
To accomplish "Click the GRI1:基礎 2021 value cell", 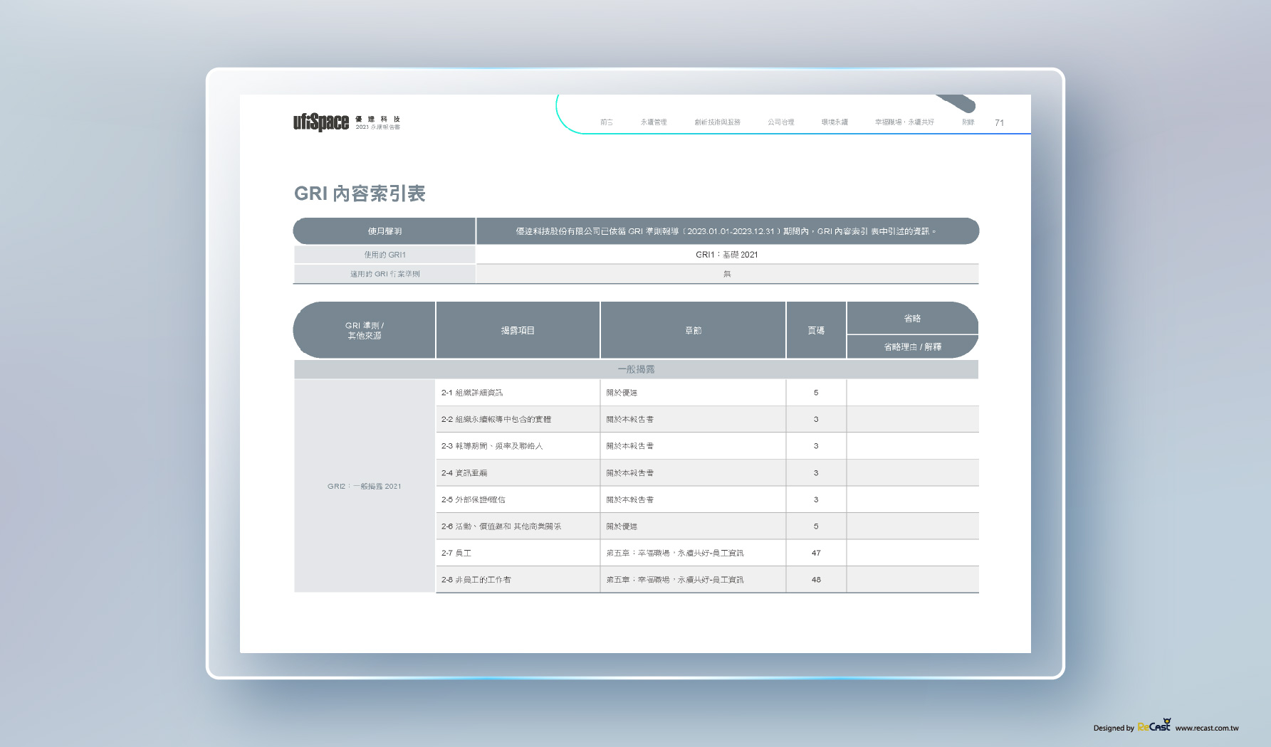I will 727,255.
